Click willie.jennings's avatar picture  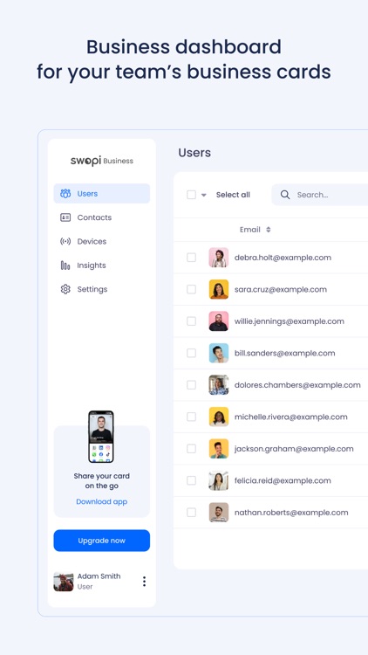[219, 321]
